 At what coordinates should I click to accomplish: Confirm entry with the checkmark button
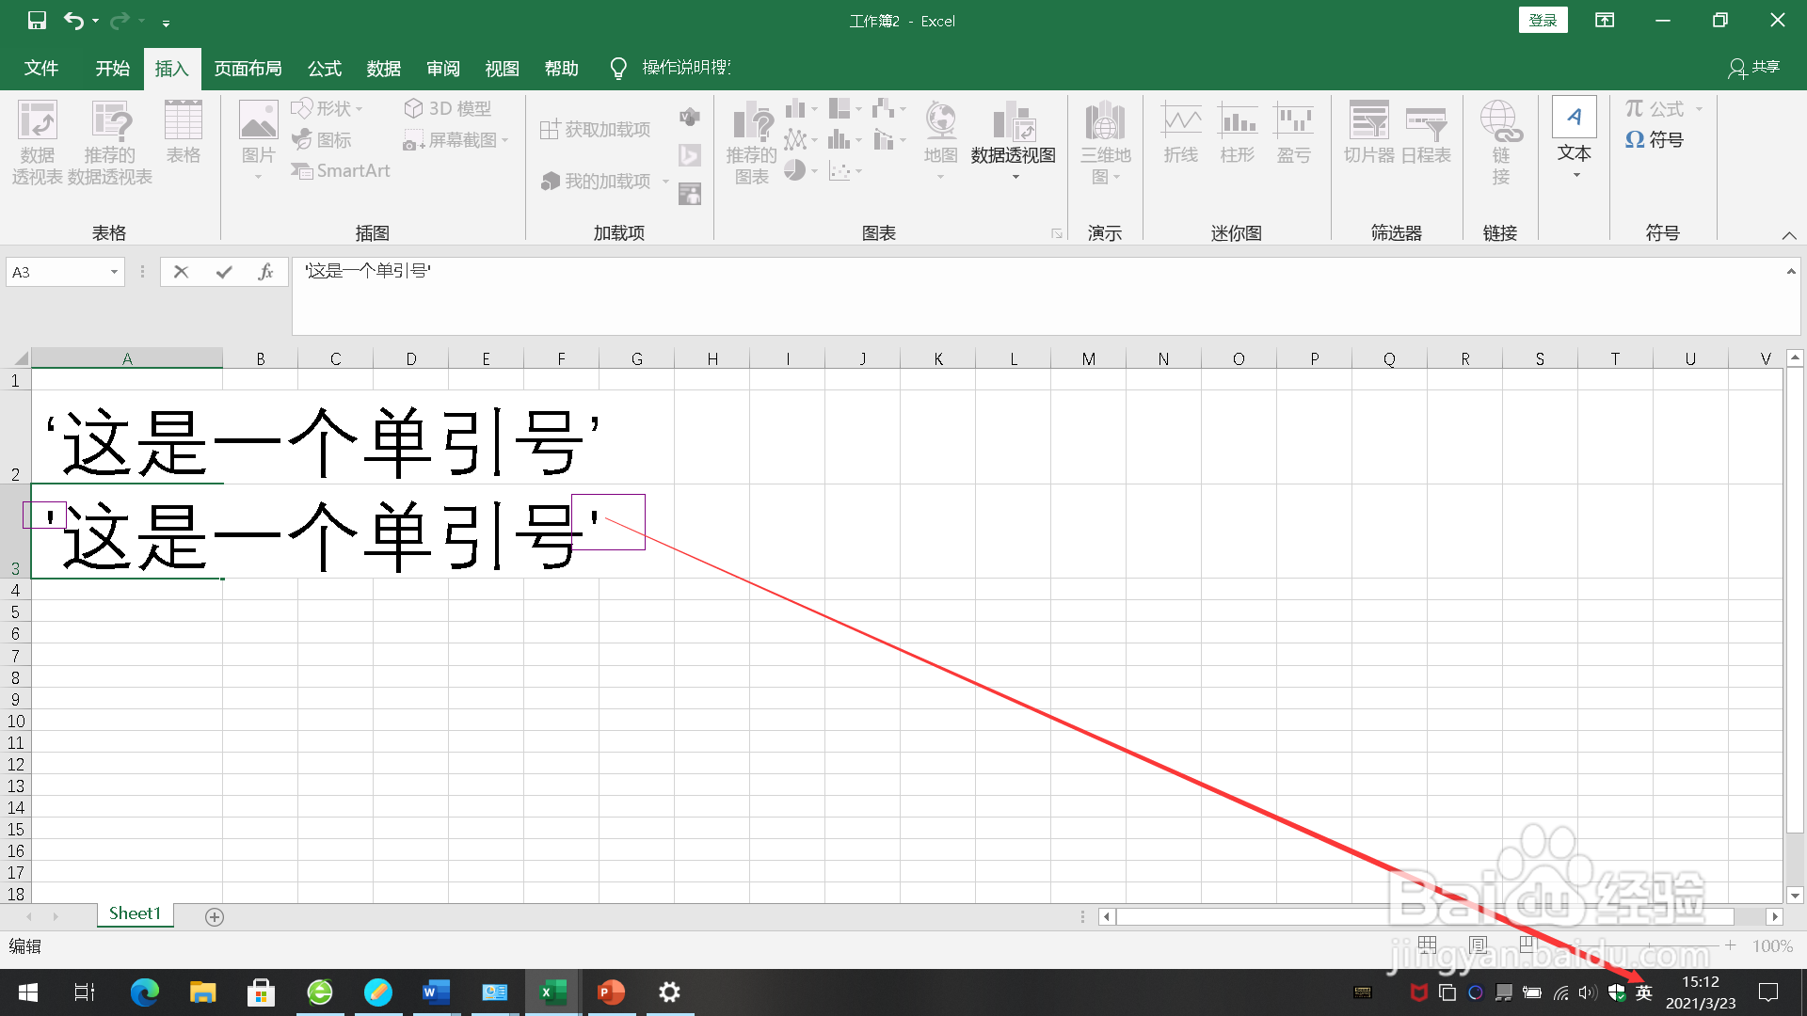224,272
